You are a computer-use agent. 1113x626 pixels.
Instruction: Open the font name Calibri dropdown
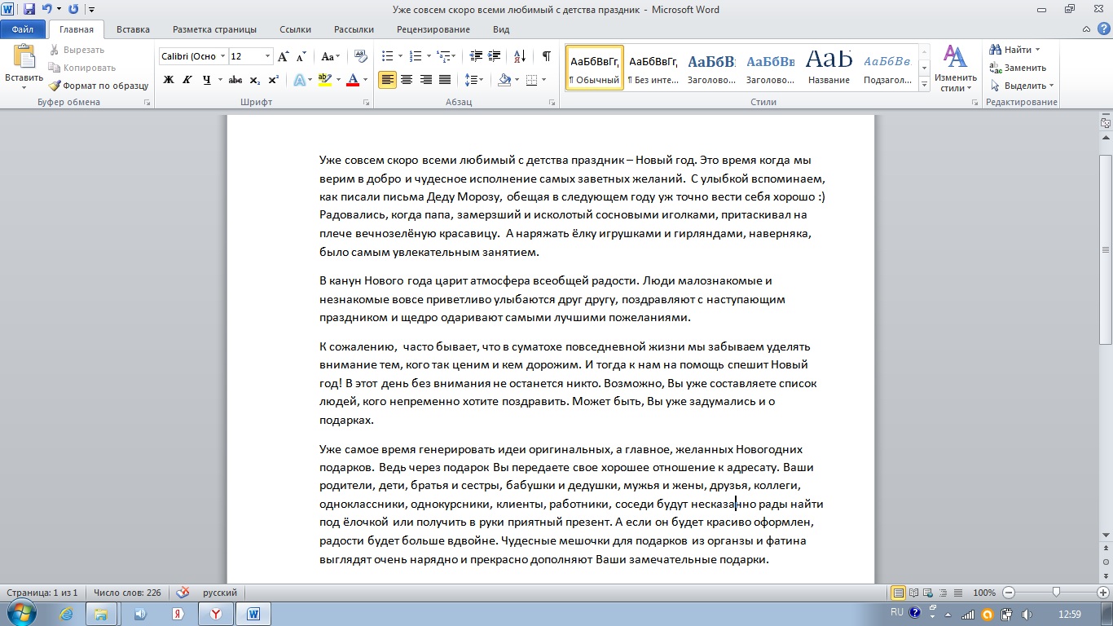pos(222,56)
